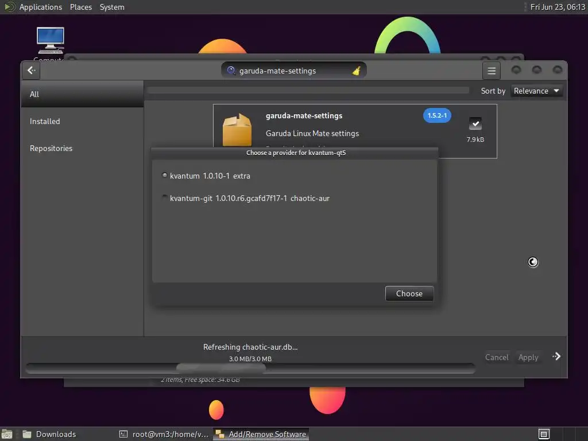Image resolution: width=588 pixels, height=441 pixels.
Task: Click the garuda-mate-settings search field
Action: coord(293,71)
